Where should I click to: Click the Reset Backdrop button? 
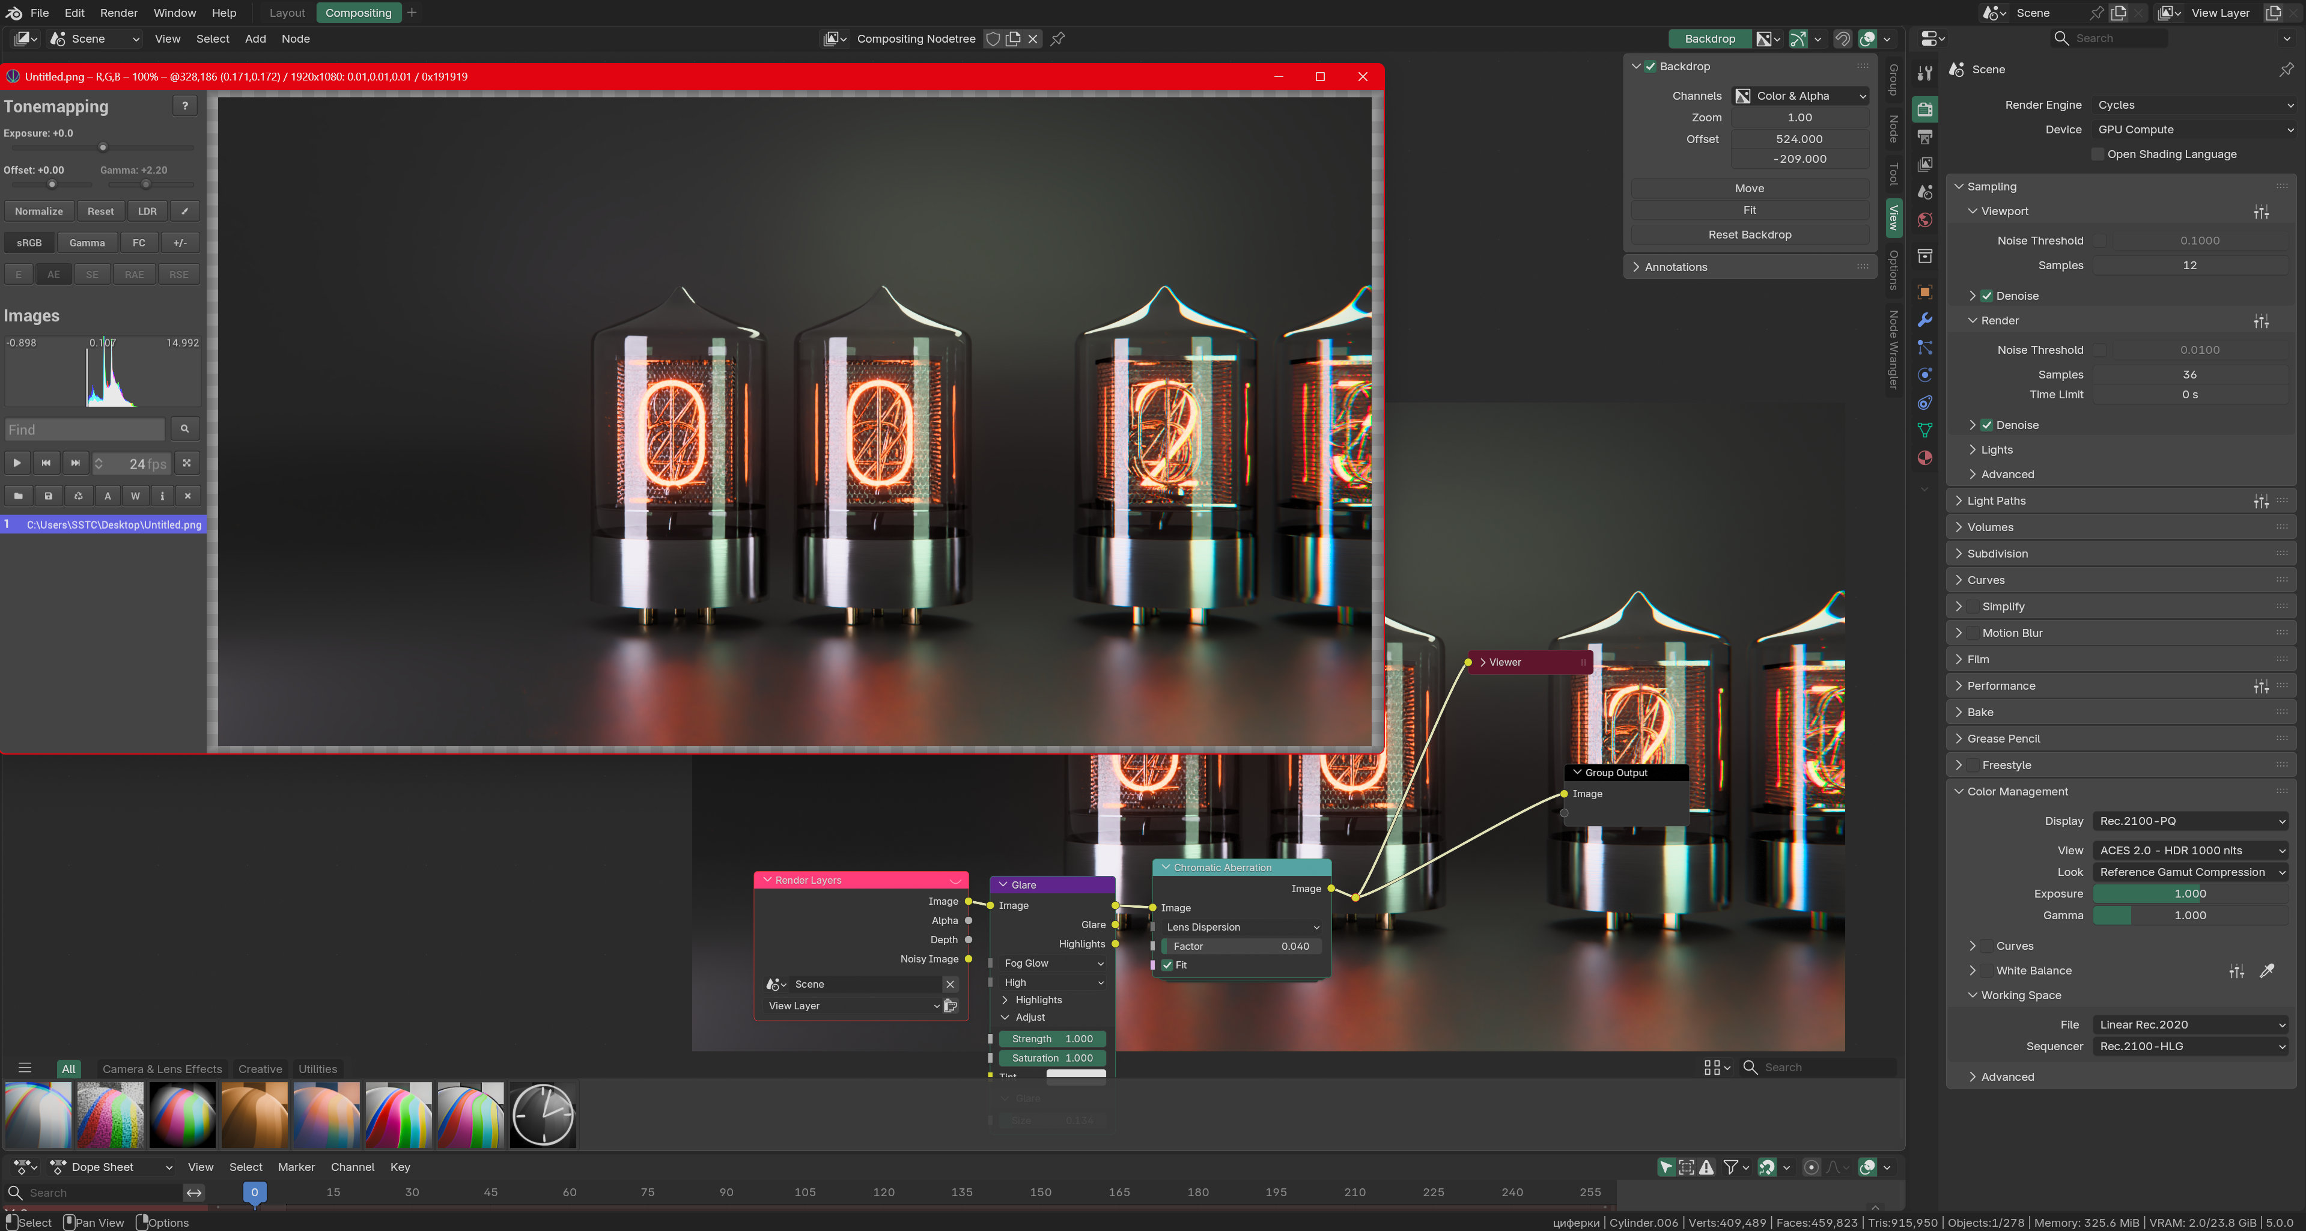(1749, 234)
